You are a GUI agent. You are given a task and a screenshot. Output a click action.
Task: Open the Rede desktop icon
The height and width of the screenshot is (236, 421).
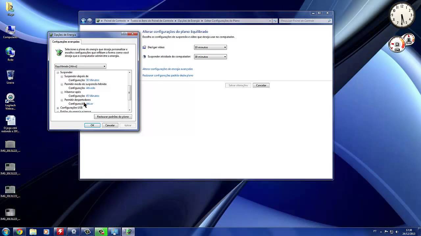coord(11,54)
